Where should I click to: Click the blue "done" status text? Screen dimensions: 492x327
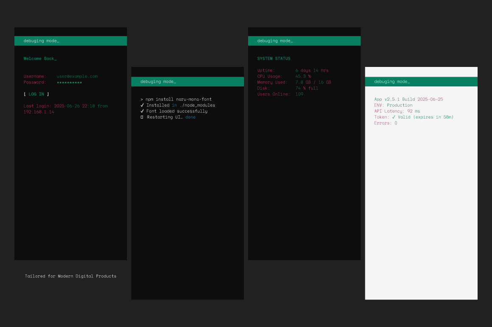point(190,117)
